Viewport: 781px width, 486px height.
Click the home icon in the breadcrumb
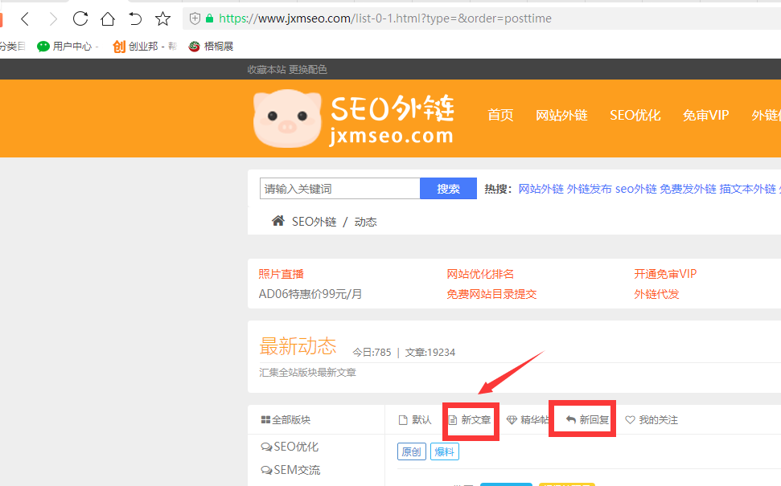278,221
